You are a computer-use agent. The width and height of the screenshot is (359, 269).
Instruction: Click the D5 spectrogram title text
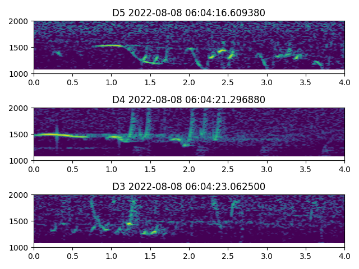pos(188,13)
